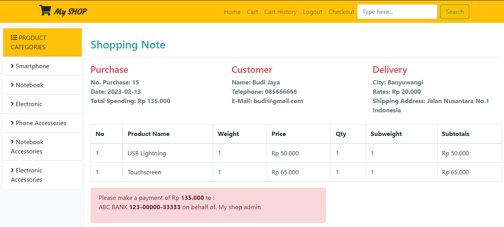Proceed to Checkout from navbar
Screen dimensions: 504x227
(x=341, y=12)
